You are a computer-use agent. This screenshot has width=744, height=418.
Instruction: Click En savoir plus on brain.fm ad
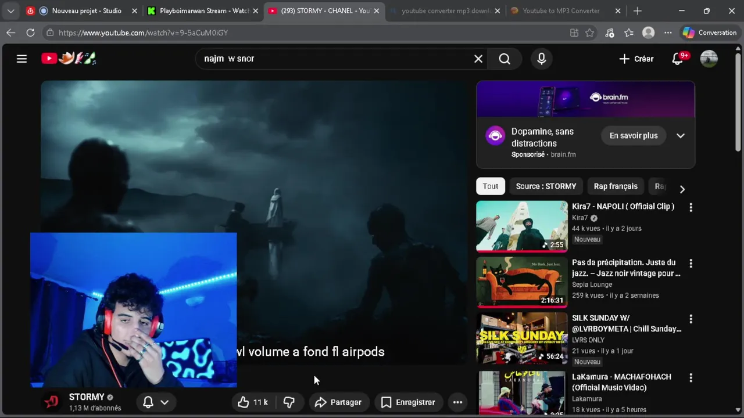634,135
